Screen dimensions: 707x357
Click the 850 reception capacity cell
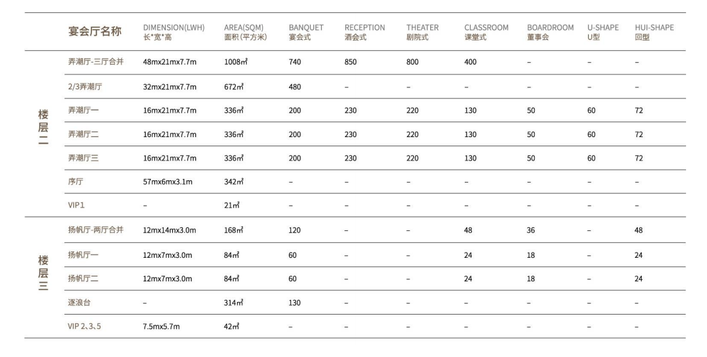coord(351,62)
